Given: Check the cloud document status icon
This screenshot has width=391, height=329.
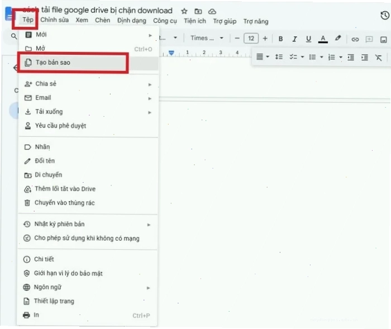Looking at the screenshot, I should pyautogui.click(x=212, y=11).
